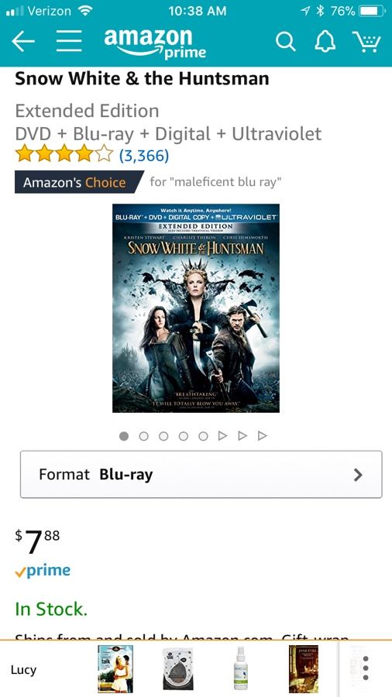Tap the Amazon Prime logo
This screenshot has height=697, width=392.
[x=155, y=43]
